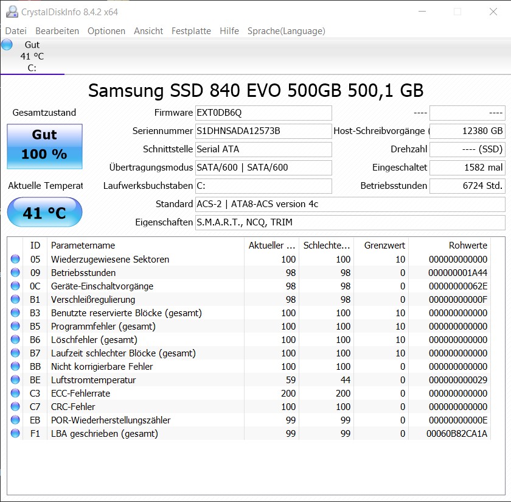Open the Optionen menu
Viewport: 511px width, 502px height.
[106, 30]
